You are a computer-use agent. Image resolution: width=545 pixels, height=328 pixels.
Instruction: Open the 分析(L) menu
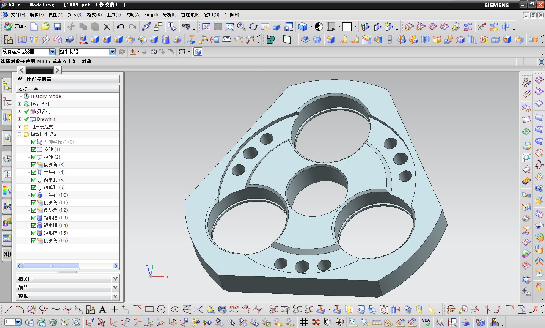point(169,15)
